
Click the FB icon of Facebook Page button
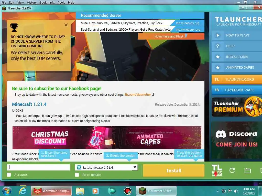pyautogui.click(x=217, y=90)
